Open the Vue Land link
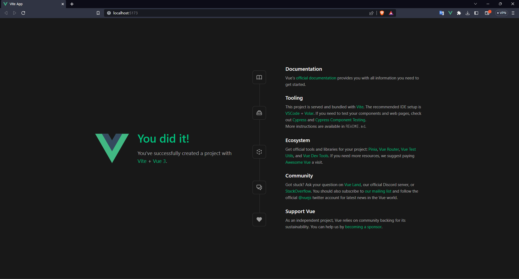The width and height of the screenshot is (519, 279). (x=352, y=185)
